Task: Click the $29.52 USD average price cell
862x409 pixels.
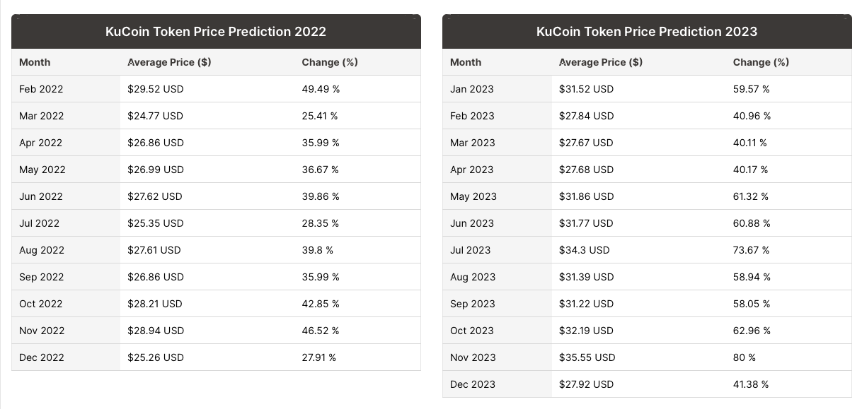Action: (155, 89)
